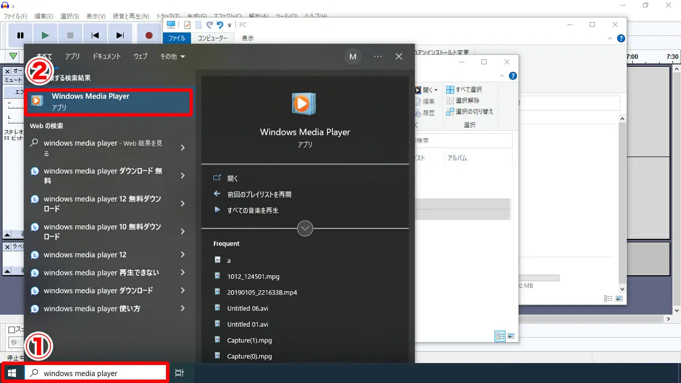Open the quick access toolbar dropdown
681x383 pixels.
pyautogui.click(x=229, y=25)
